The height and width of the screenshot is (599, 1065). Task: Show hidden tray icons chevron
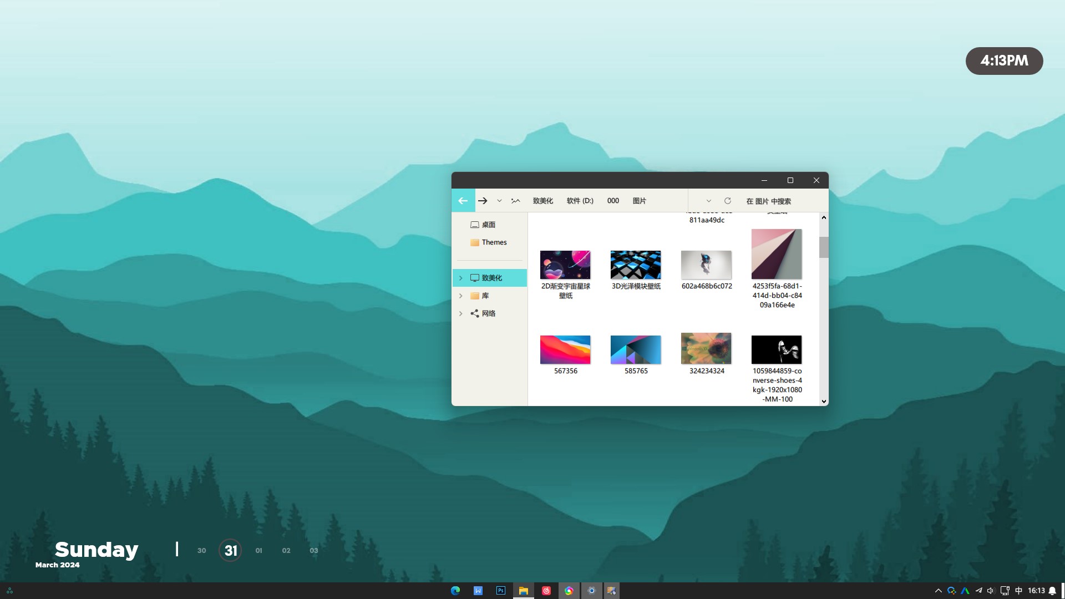point(939,591)
